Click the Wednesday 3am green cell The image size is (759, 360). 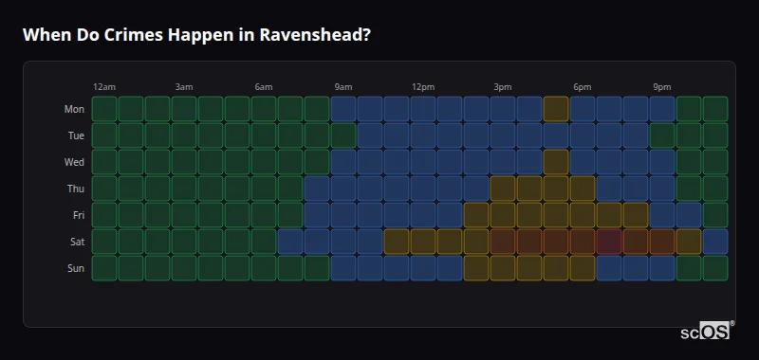(x=184, y=162)
